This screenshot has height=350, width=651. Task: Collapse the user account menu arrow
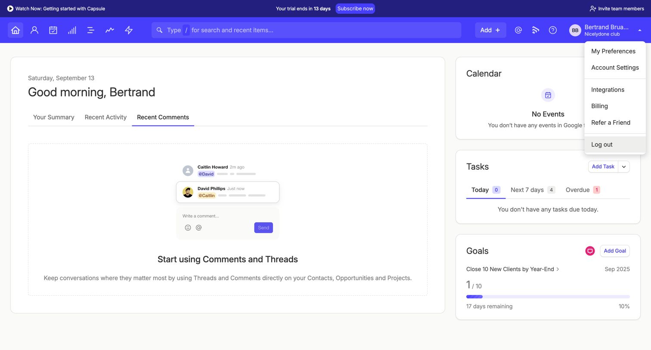(640, 31)
